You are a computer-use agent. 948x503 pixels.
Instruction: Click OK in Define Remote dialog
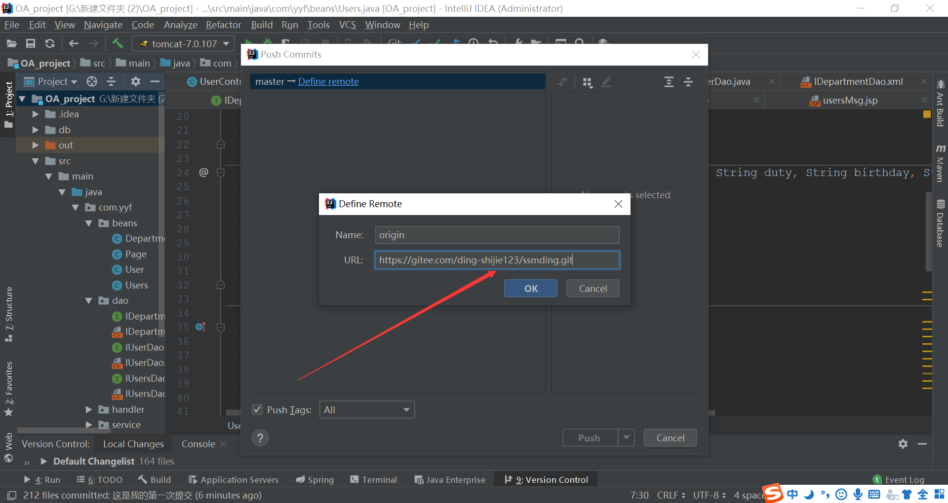click(531, 288)
